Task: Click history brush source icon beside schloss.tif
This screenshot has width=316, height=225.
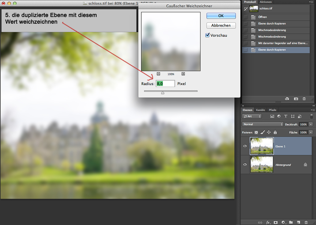Action: click(x=246, y=9)
